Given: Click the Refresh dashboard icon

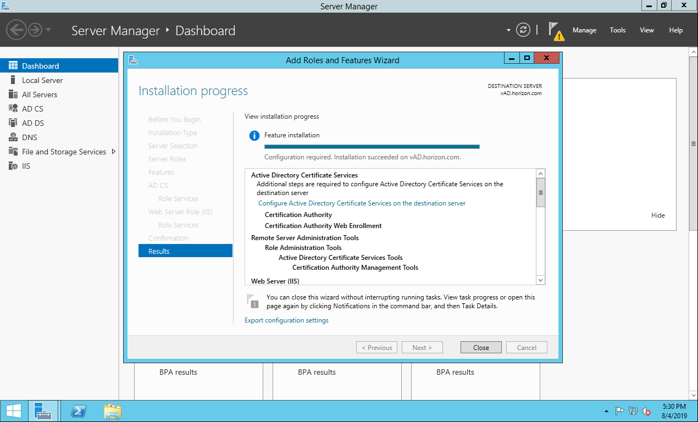Looking at the screenshot, I should tap(523, 30).
